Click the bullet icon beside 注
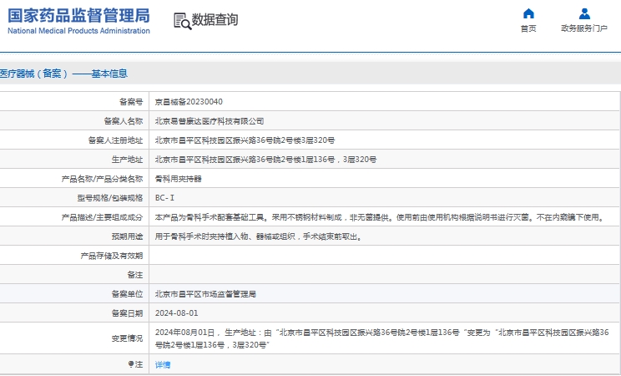This screenshot has width=621, height=376. pos(131,363)
